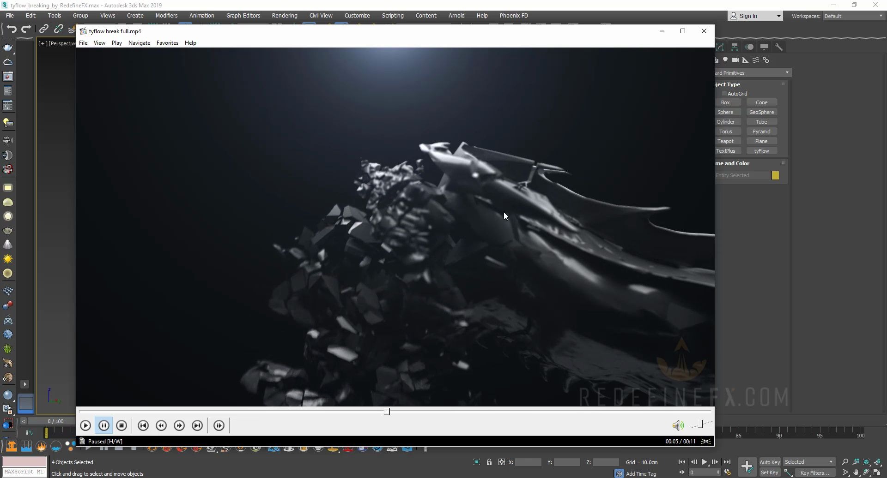
Task: Open the Play menu in the video player
Action: (x=116, y=42)
